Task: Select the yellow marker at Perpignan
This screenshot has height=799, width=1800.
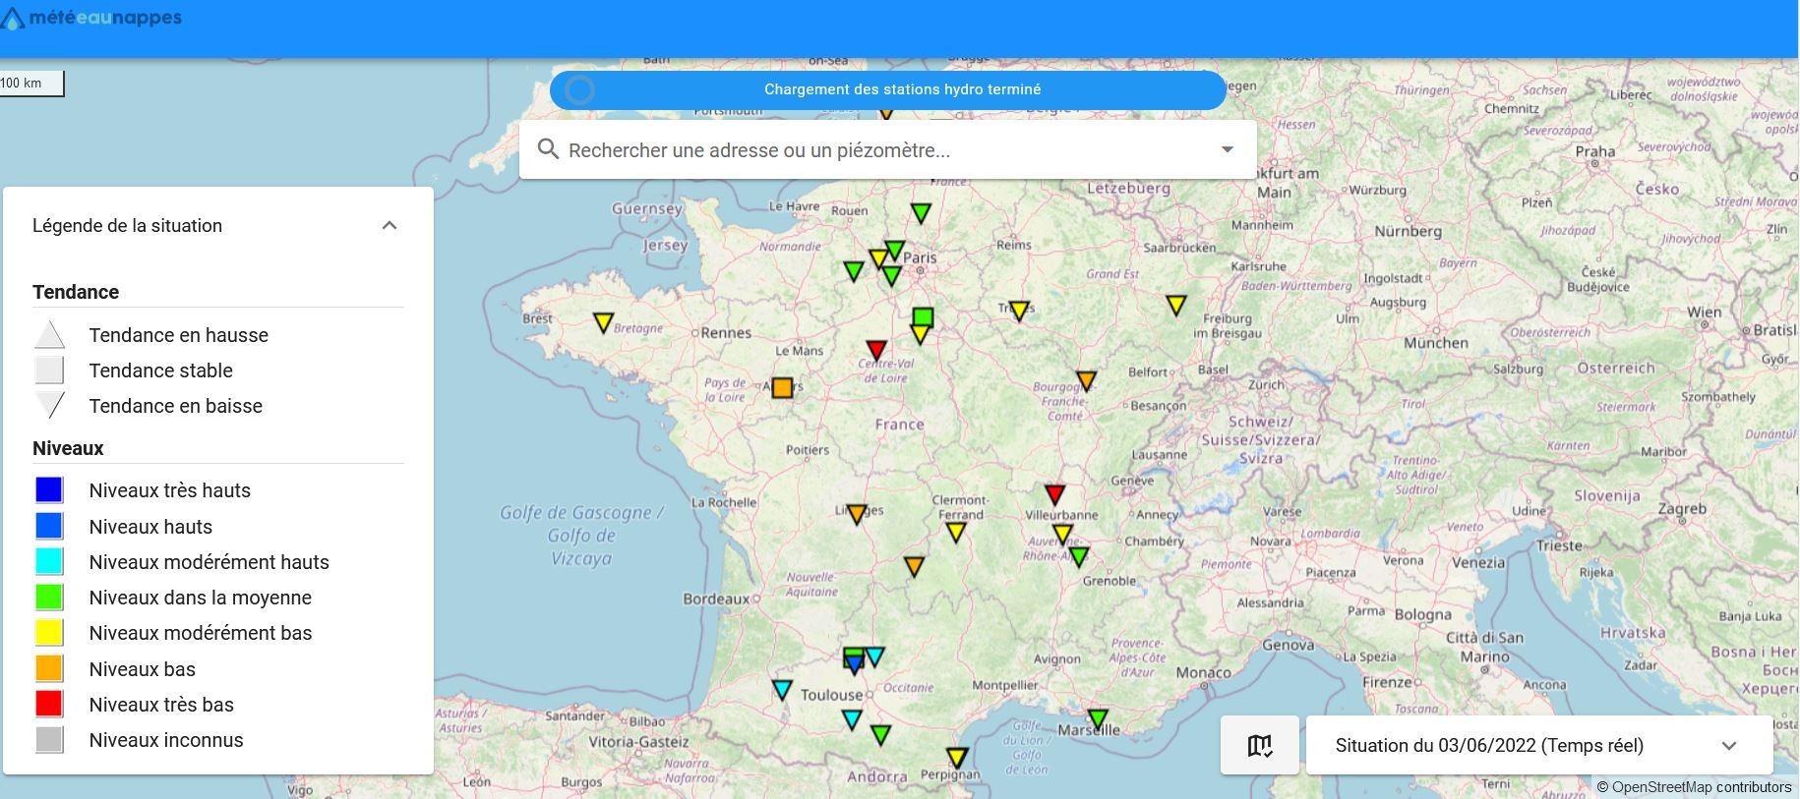Action: point(957,758)
